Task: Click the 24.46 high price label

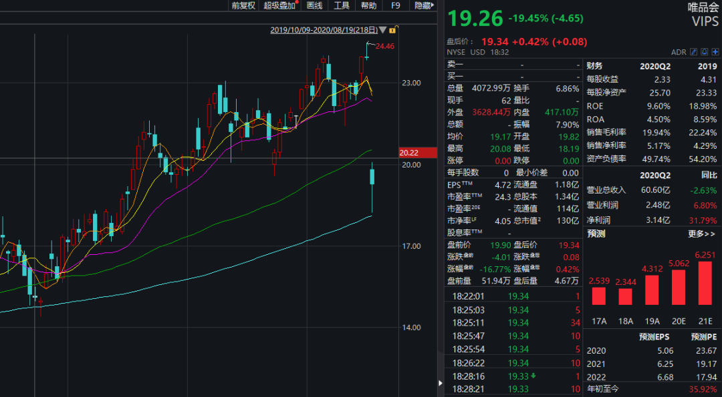Action: (x=384, y=46)
